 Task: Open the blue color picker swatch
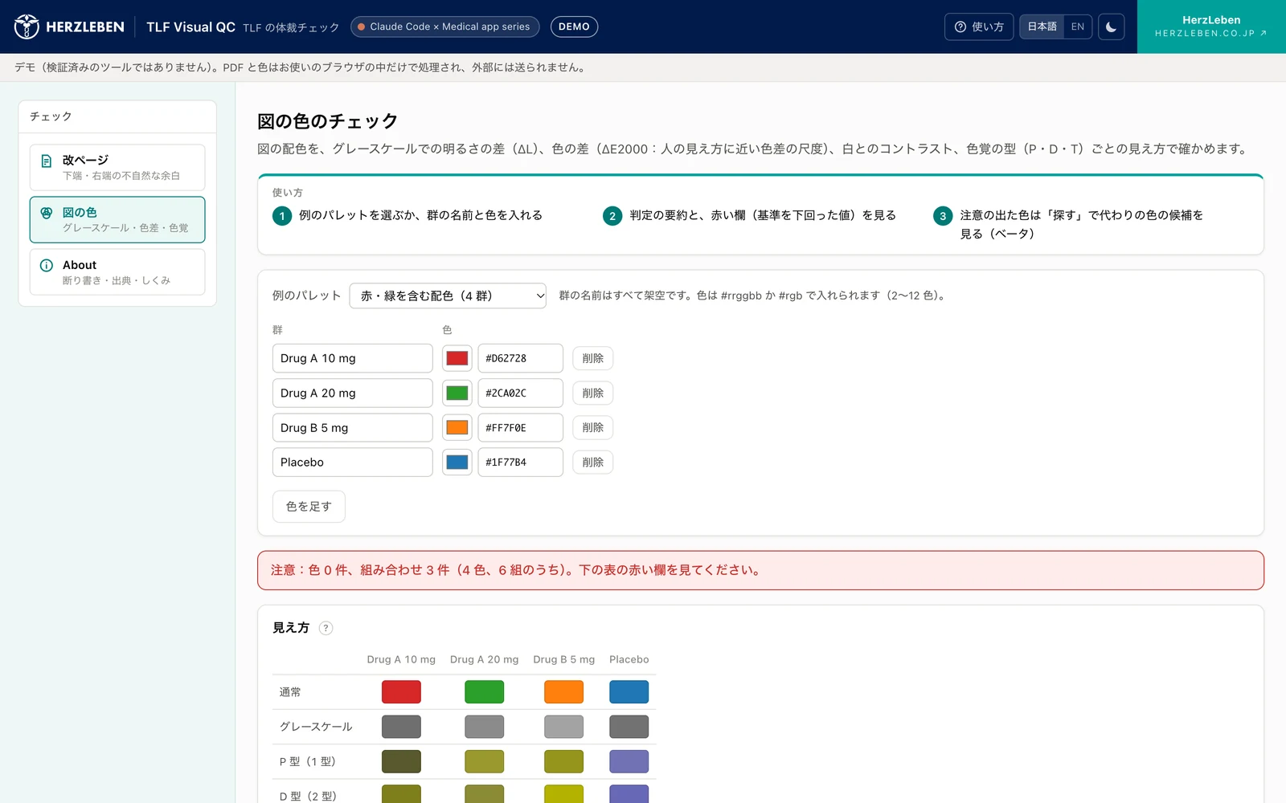pyautogui.click(x=457, y=463)
